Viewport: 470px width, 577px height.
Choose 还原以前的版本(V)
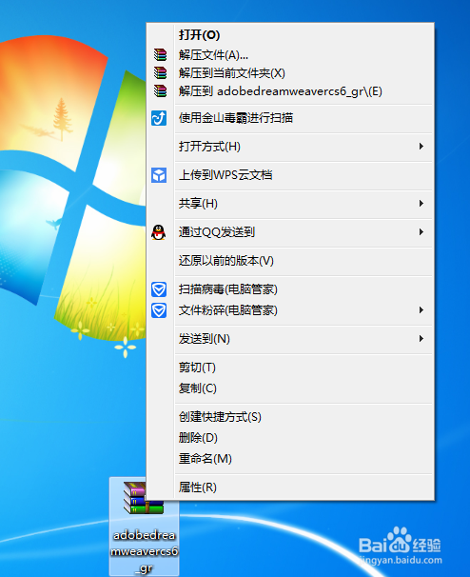[x=290, y=261]
